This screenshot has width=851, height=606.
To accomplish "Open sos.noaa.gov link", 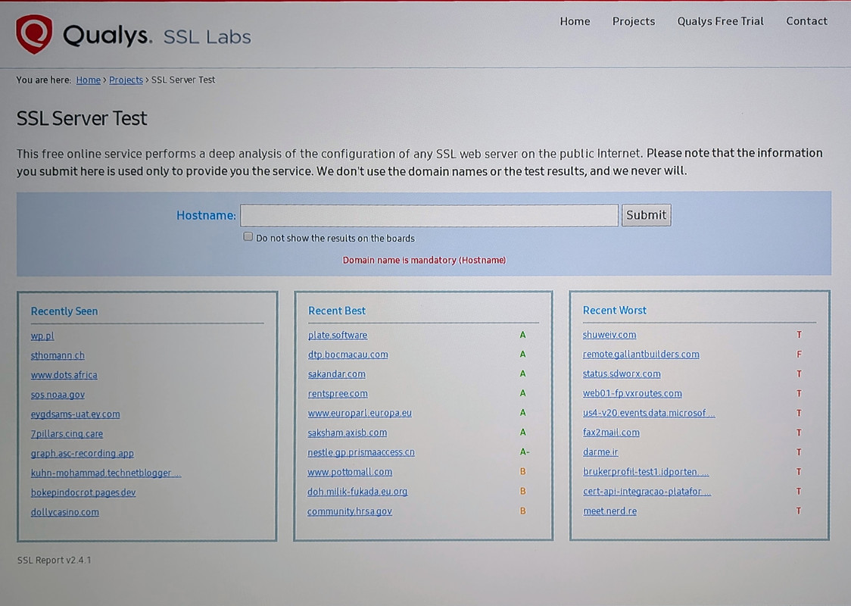I will (58, 394).
